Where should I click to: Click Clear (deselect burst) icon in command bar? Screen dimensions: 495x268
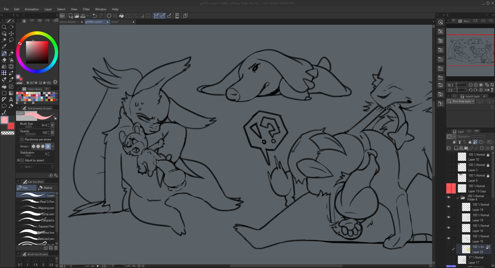(x=109, y=16)
